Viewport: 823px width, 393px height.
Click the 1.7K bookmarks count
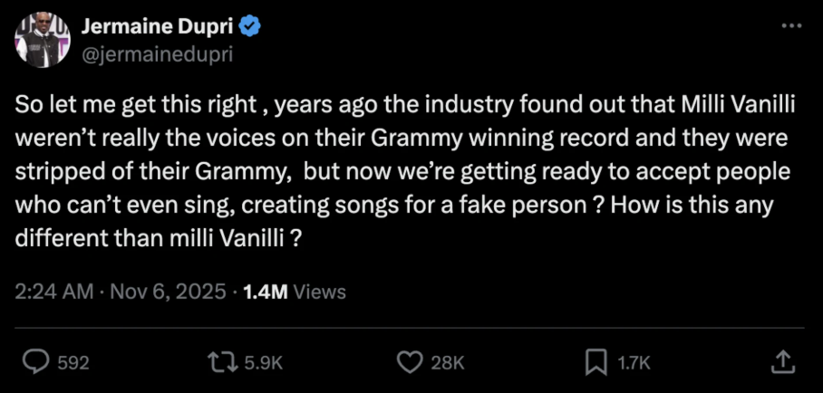click(634, 363)
